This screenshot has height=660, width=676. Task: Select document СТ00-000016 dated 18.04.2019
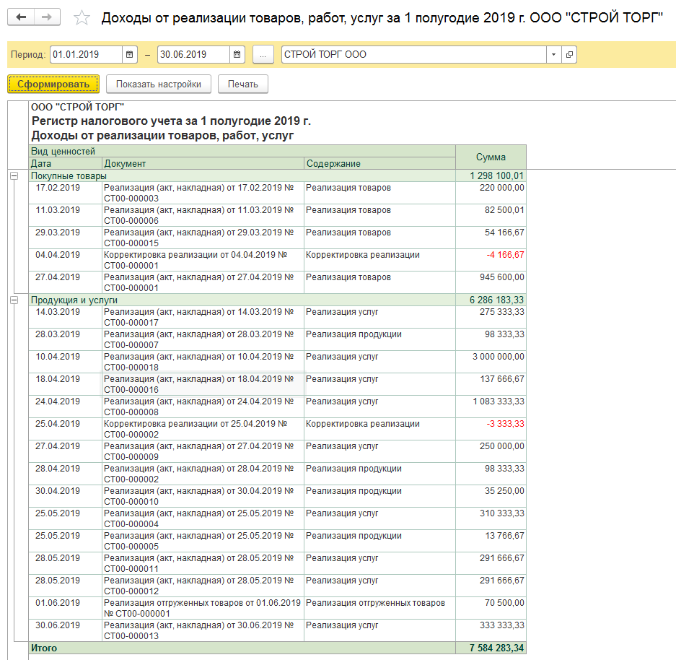click(x=203, y=384)
